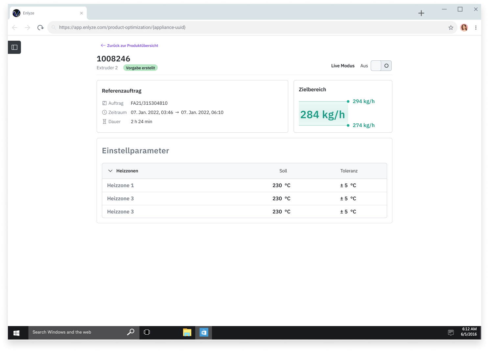Open the sidebar panel toggle icon

14,47
